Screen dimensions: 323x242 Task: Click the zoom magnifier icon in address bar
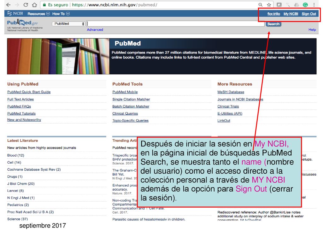coord(260,5)
